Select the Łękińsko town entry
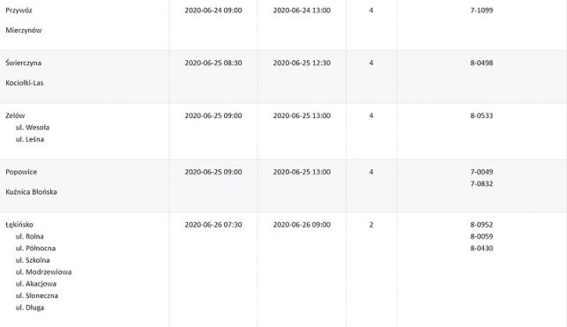The height and width of the screenshot is (327, 567). (19, 225)
